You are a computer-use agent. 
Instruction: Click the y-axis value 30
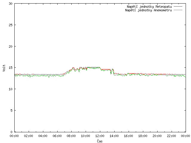[x=11, y=4]
